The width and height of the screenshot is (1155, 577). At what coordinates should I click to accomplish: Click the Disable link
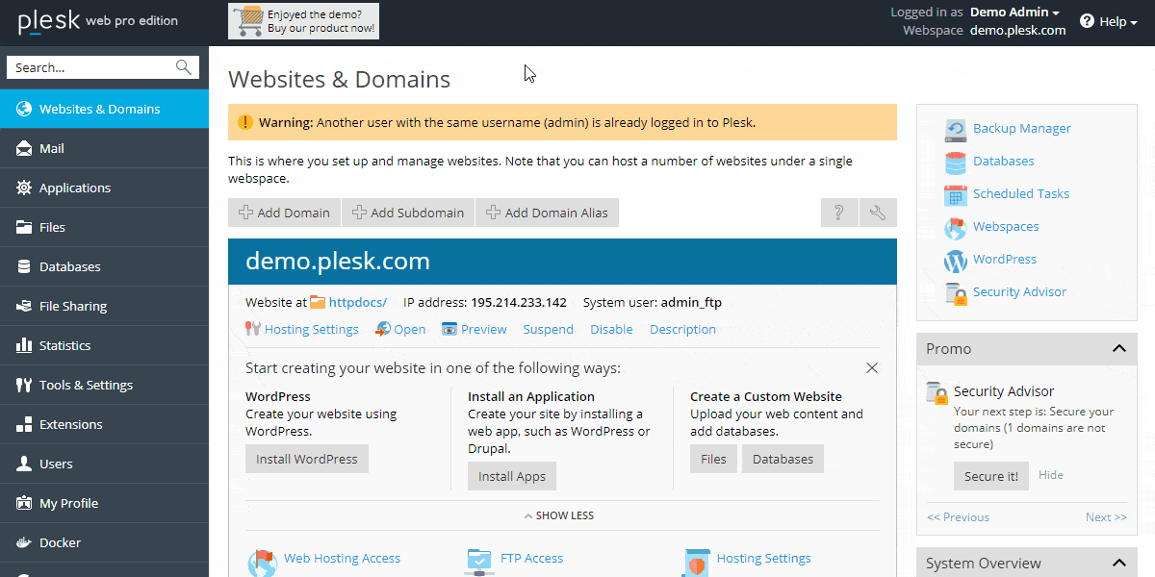click(611, 329)
